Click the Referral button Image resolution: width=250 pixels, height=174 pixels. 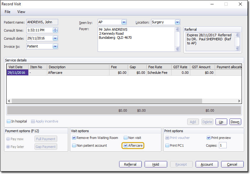coord(130,164)
